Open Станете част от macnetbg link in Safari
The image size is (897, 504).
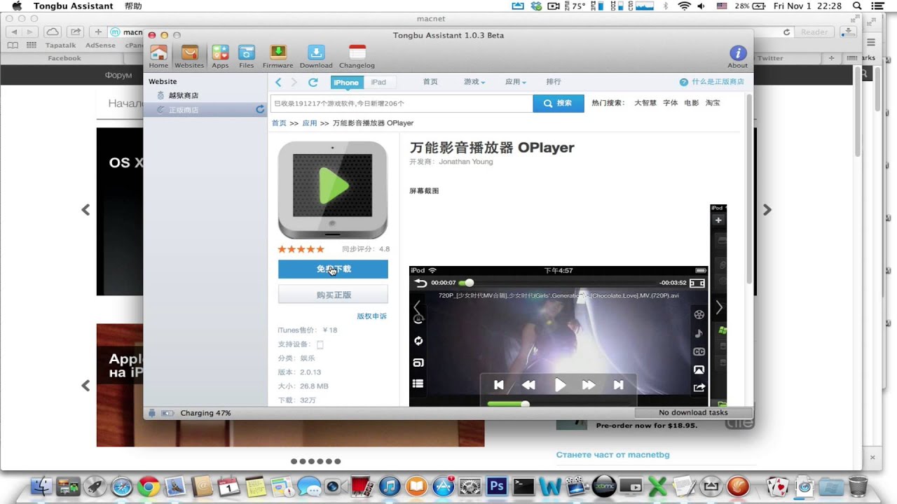[x=612, y=455]
